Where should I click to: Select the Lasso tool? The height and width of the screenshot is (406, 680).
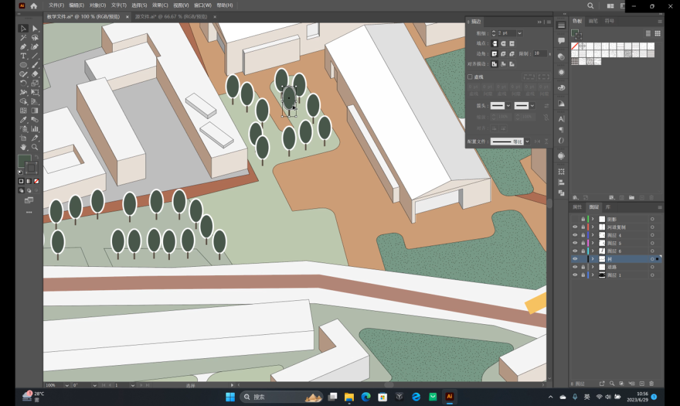tap(35, 38)
